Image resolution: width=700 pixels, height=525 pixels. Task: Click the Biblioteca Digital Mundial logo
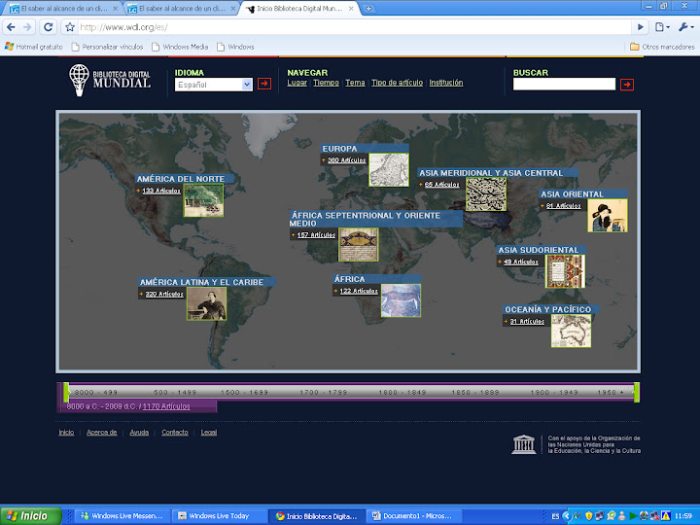click(110, 80)
